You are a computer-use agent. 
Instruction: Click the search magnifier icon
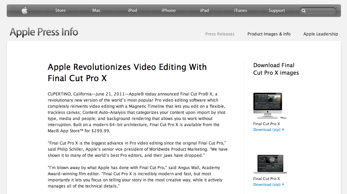coord(304,11)
